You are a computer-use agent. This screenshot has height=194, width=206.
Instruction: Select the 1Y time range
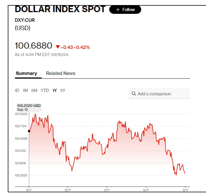[54, 90]
